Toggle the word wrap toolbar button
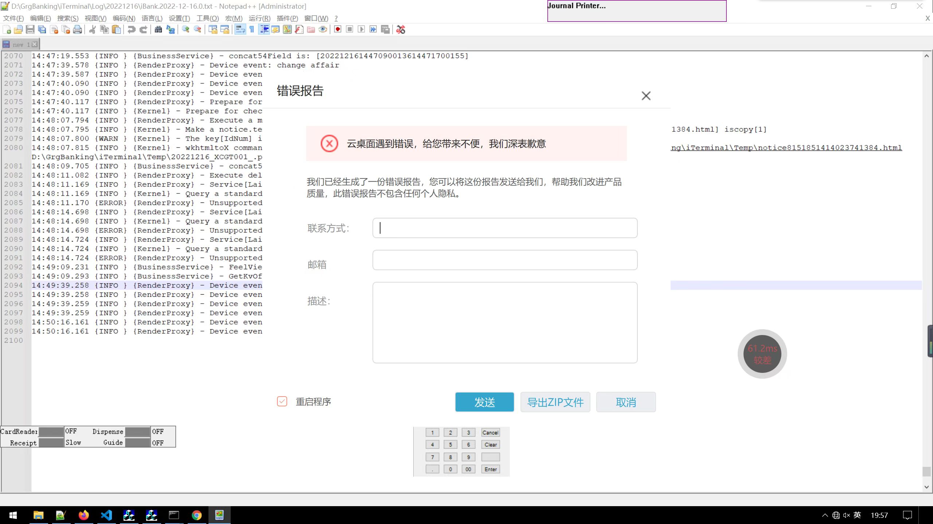This screenshot has height=524, width=933. [240, 29]
